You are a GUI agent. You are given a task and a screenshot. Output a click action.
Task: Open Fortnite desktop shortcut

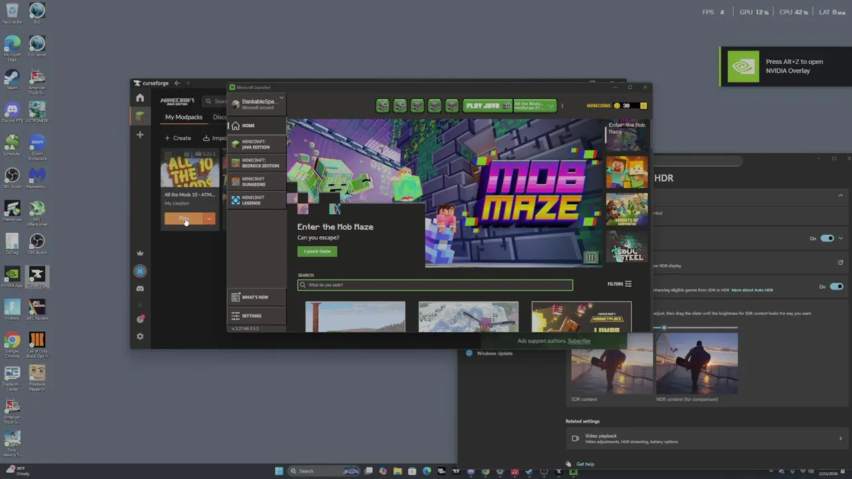pos(12,309)
